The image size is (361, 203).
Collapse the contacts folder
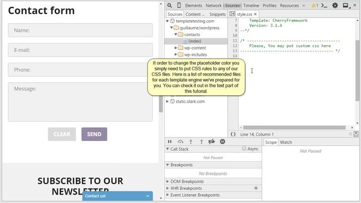click(176, 34)
